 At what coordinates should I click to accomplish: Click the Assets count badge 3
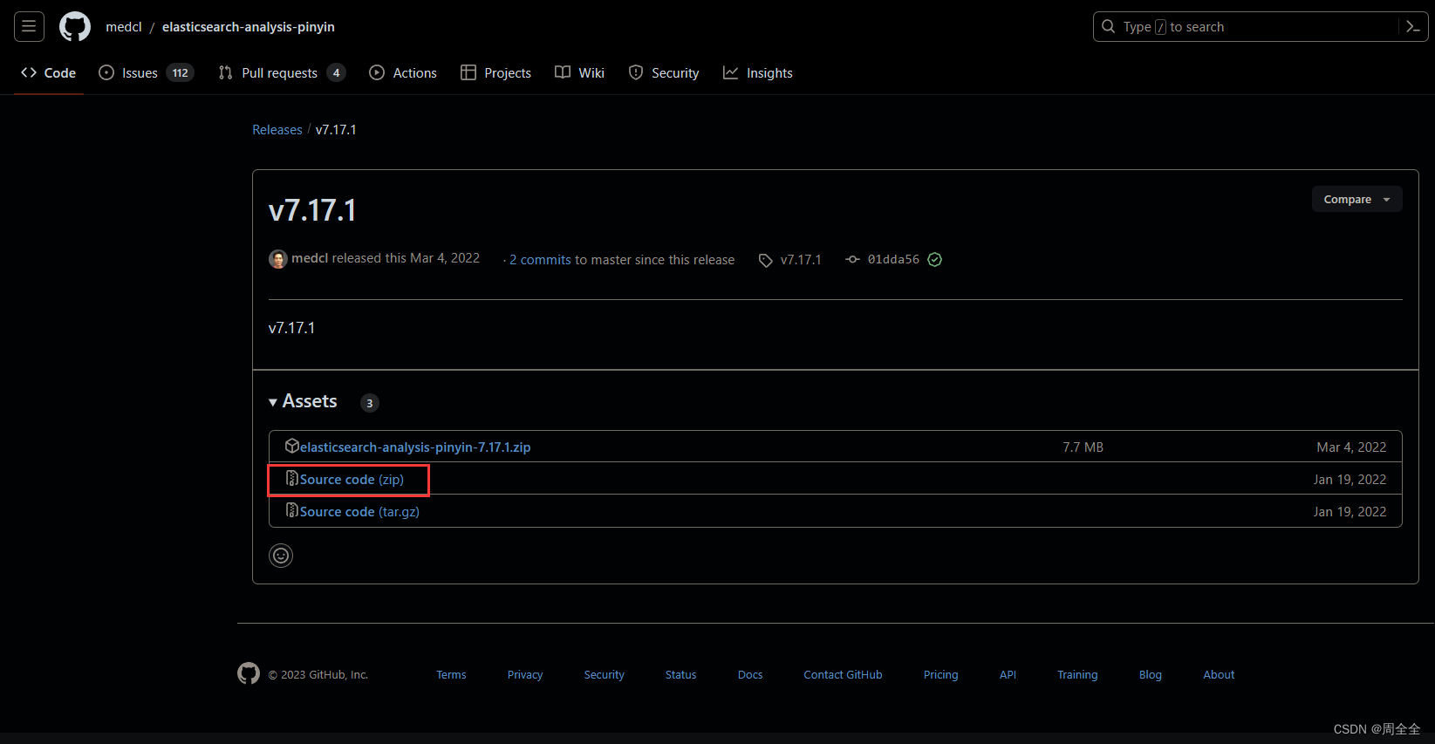coord(370,403)
